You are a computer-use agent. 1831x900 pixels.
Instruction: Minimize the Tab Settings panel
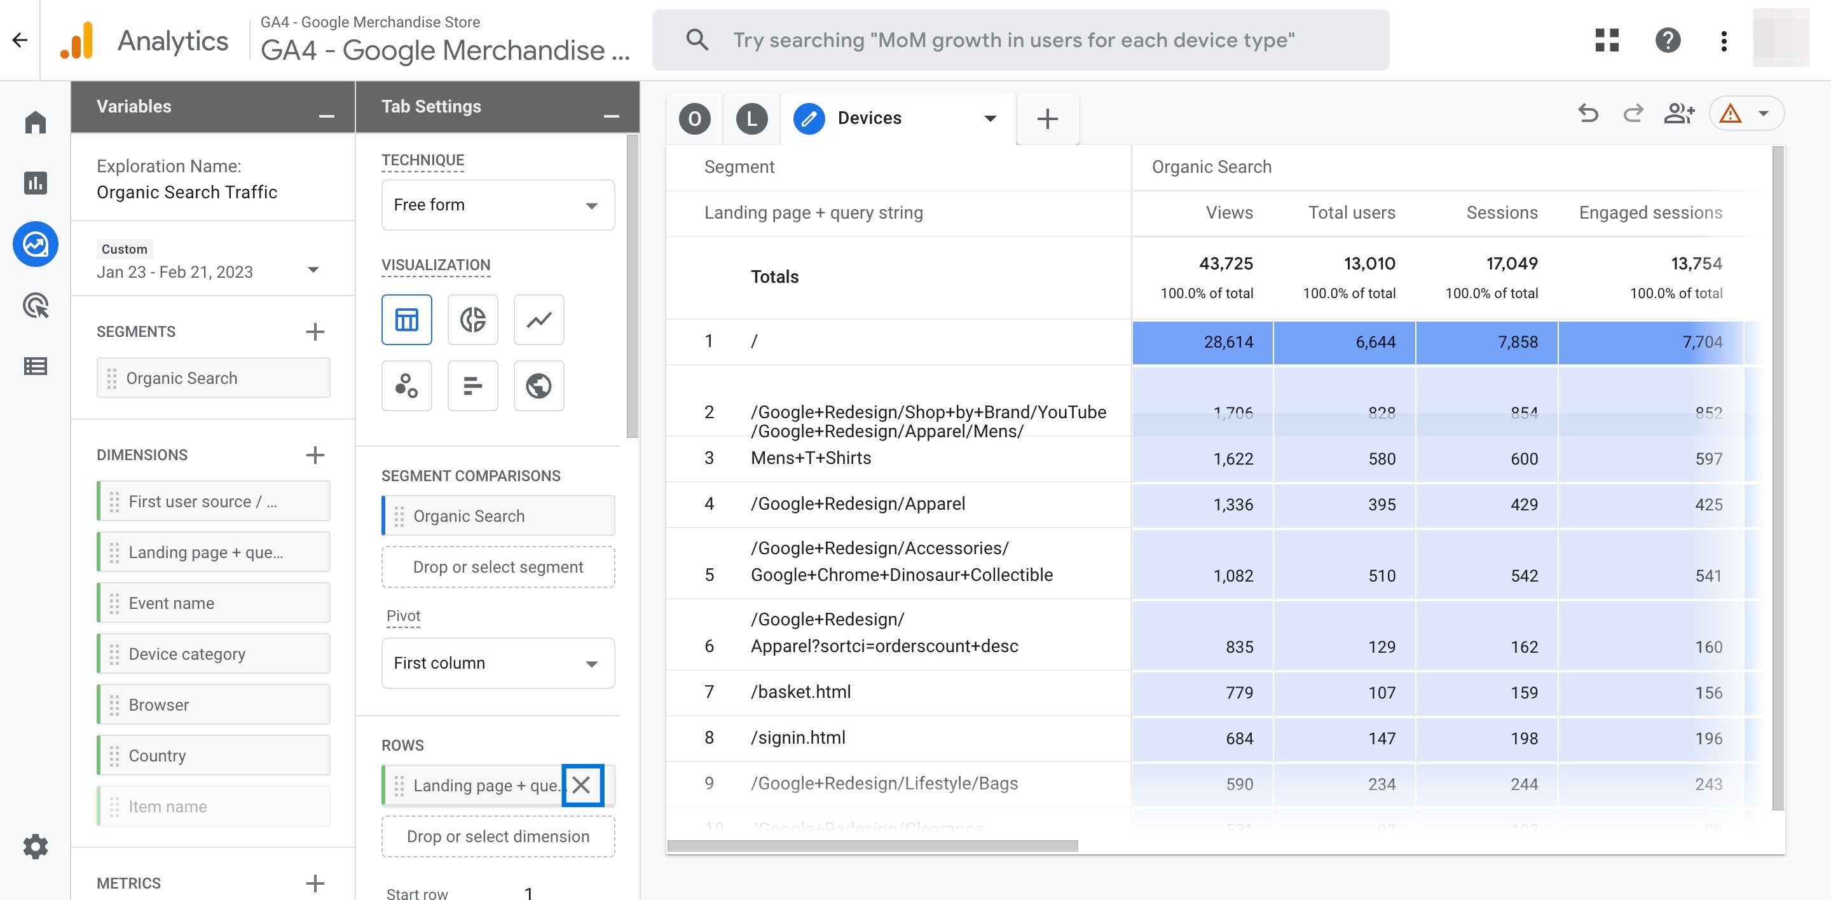611,116
